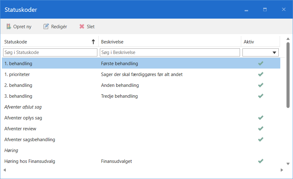Image resolution: width=293 pixels, height=179 pixels.
Task: Open the Aktiv filter dropdown
Action: [274, 53]
